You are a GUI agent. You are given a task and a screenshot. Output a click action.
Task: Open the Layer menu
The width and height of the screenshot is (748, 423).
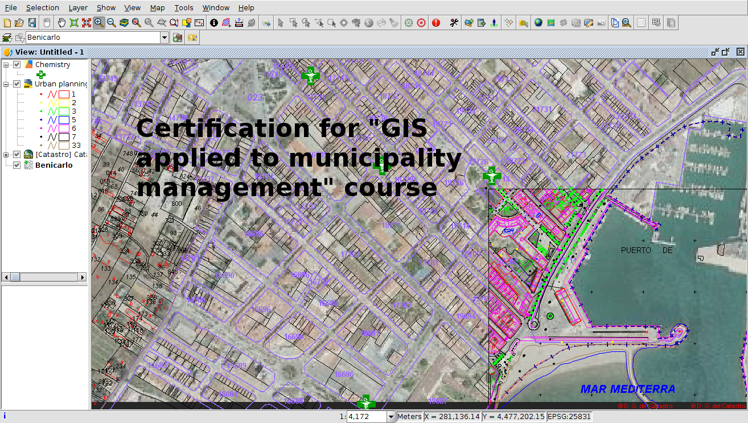click(x=78, y=7)
